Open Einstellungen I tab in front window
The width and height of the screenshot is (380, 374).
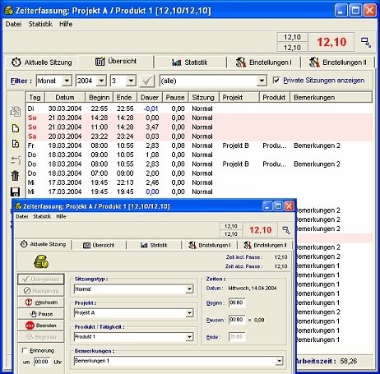click(210, 245)
